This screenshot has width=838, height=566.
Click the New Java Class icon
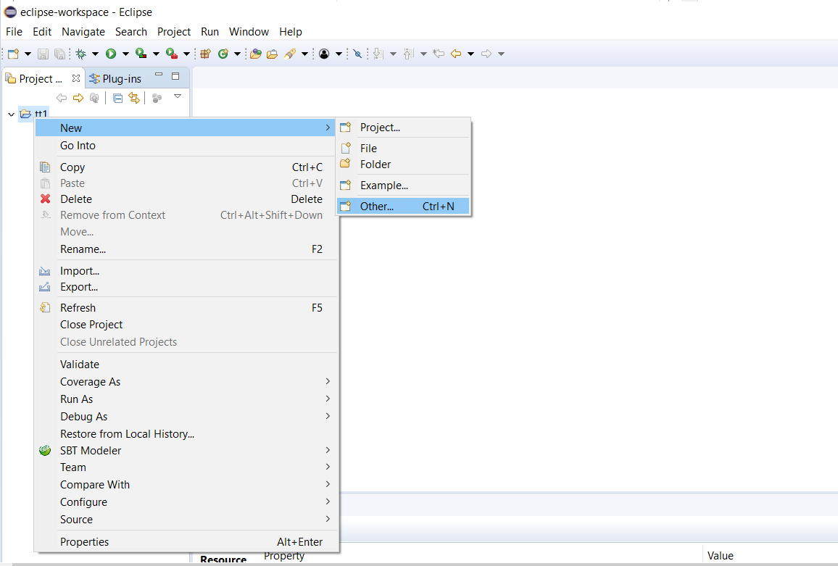tap(223, 54)
